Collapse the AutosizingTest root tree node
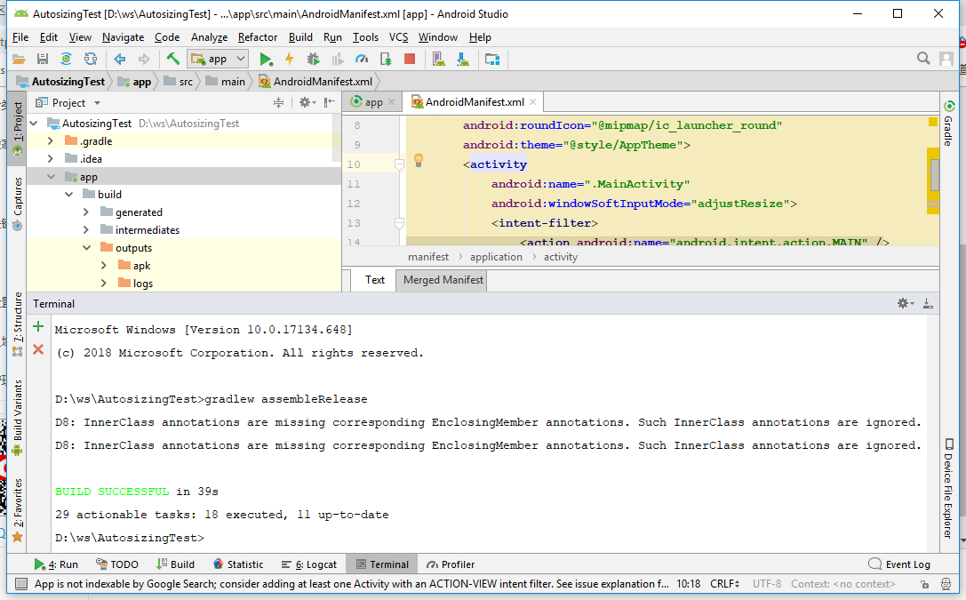The width and height of the screenshot is (966, 600). 34,124
